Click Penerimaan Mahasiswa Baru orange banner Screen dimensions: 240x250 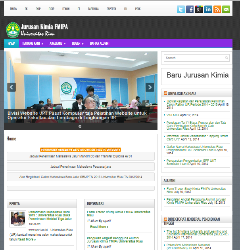click(x=81, y=150)
